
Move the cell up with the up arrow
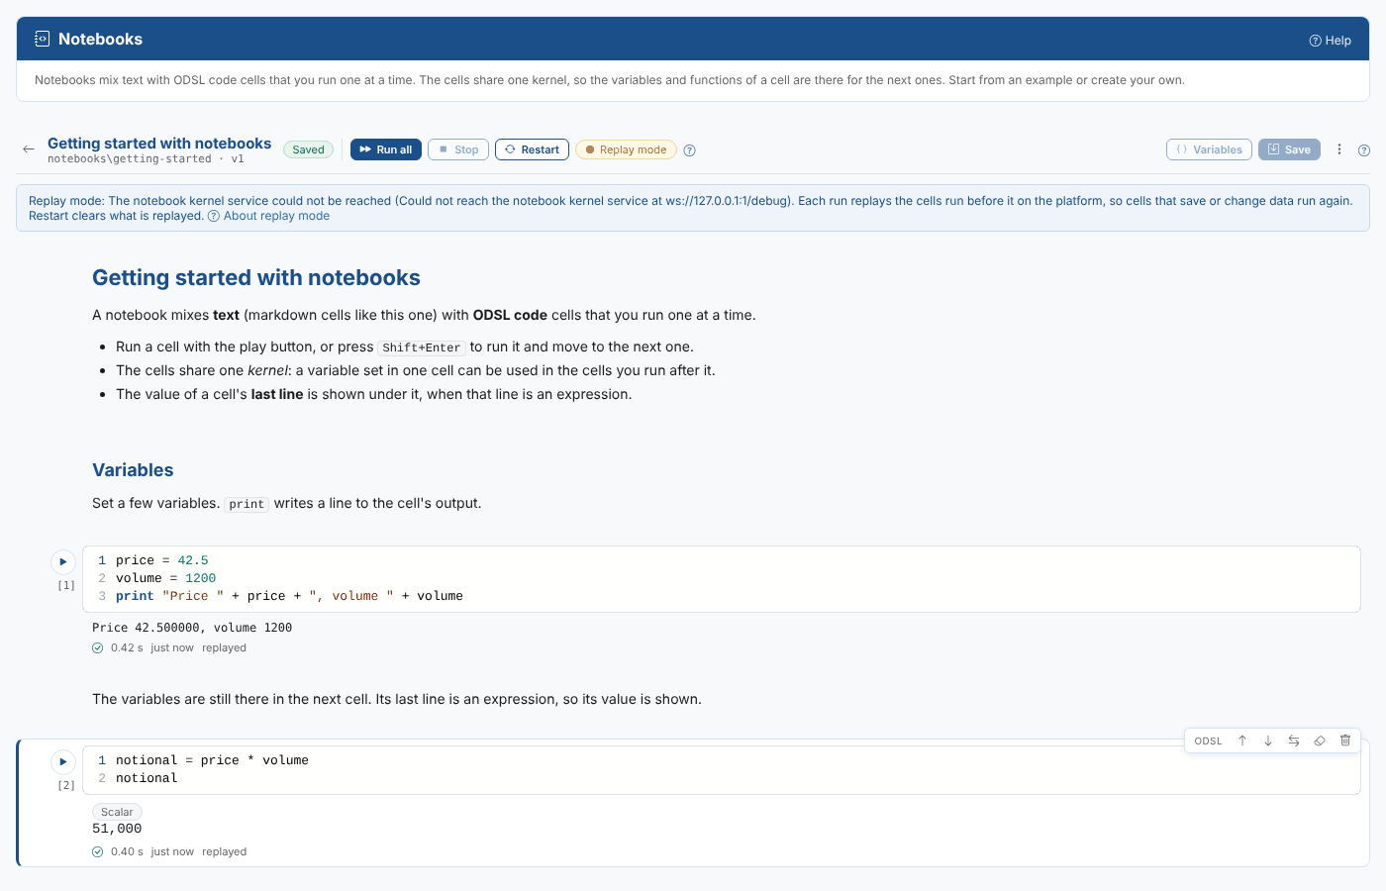tap(1242, 741)
